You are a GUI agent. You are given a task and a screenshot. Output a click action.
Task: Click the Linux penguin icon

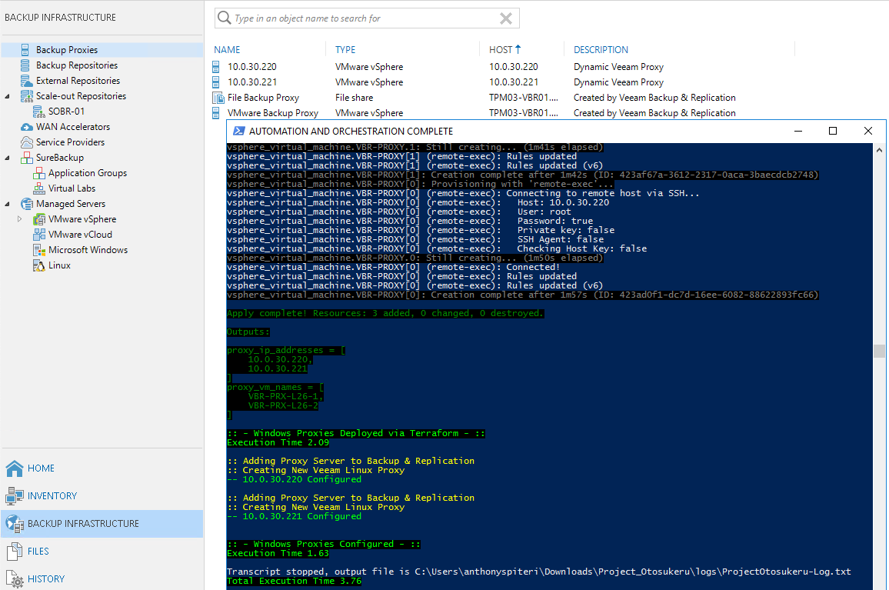(39, 265)
